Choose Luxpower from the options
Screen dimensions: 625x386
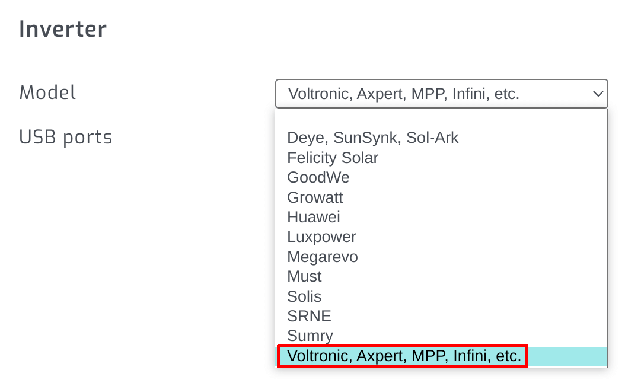point(321,237)
